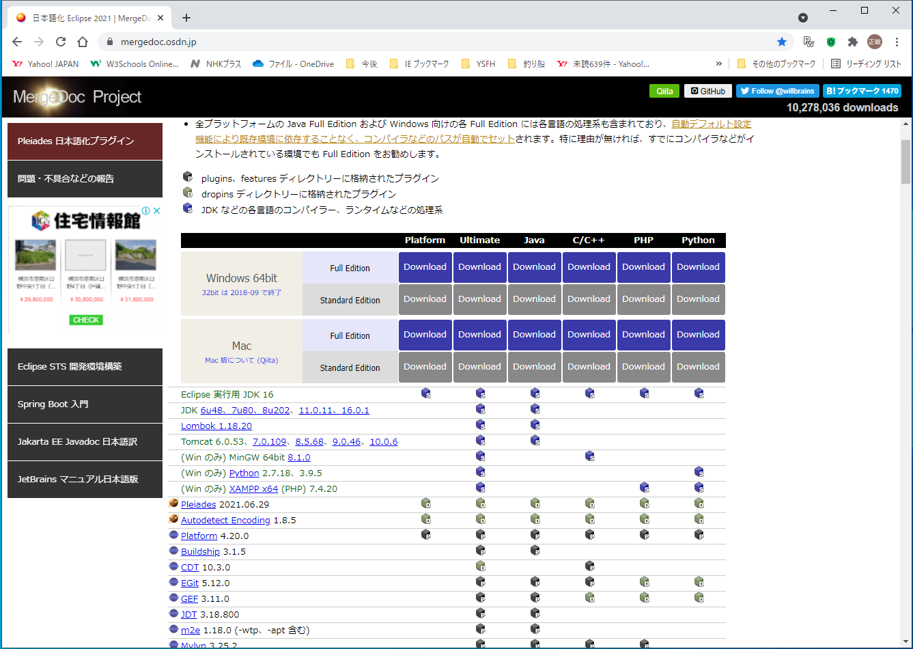Image resolution: width=913 pixels, height=649 pixels.
Task: Open Pleiades 日本語化プラグイン sidebar item
Action: [x=85, y=141]
